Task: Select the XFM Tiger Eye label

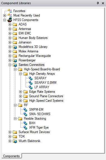Action: pos(39,127)
